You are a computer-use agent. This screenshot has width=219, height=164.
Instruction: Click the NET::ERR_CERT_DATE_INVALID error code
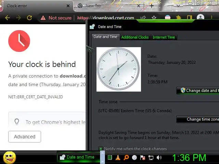(36, 97)
